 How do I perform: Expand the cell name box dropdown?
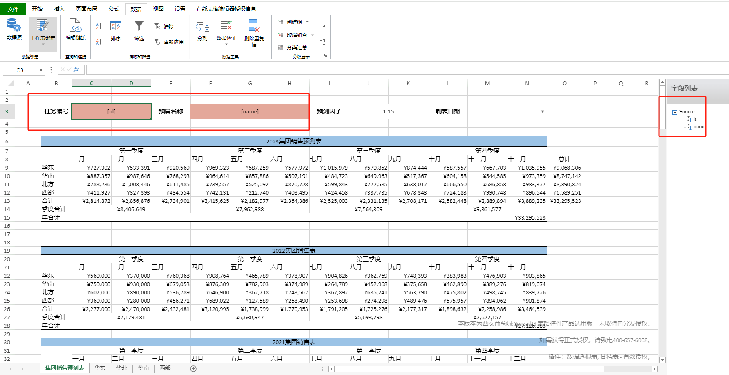point(41,70)
